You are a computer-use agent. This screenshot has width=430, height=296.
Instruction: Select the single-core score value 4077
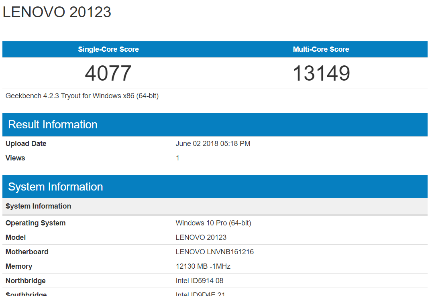pos(108,73)
